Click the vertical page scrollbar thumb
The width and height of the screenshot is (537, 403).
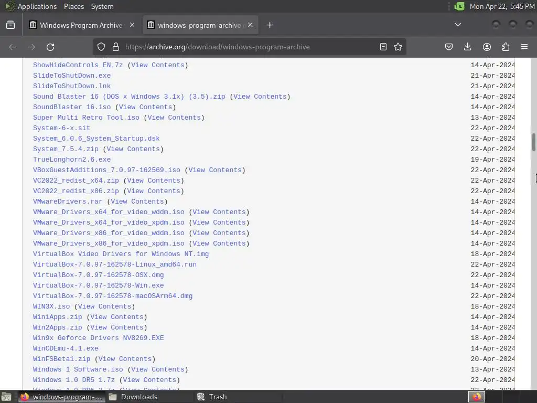click(x=533, y=142)
